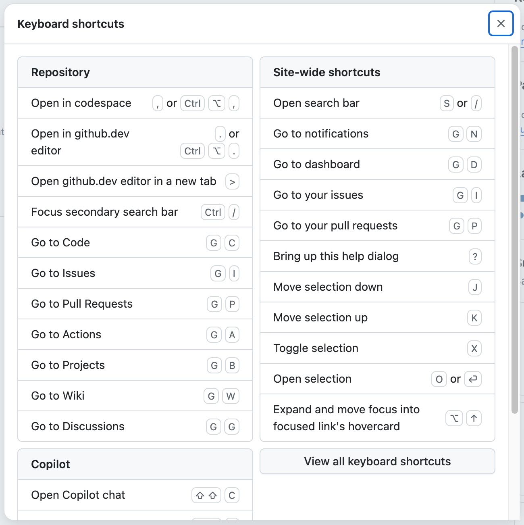Select the Go to notifications row
This screenshot has width=524, height=525.
pos(377,134)
